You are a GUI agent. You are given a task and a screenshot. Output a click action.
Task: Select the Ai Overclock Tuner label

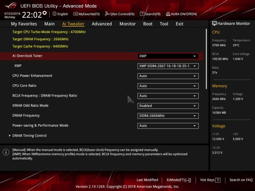point(27,56)
